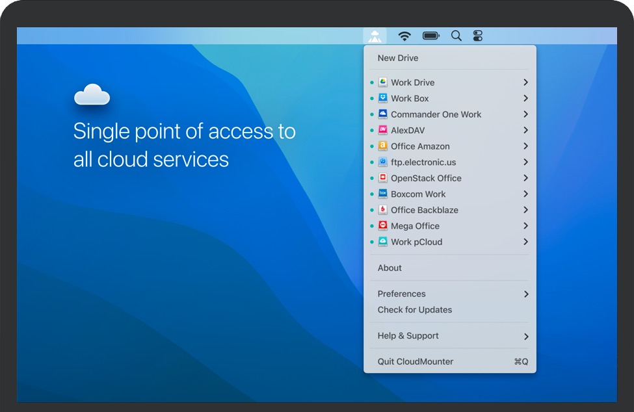
Task: Select the ftp.electronic.us entry text
Action: tap(423, 162)
